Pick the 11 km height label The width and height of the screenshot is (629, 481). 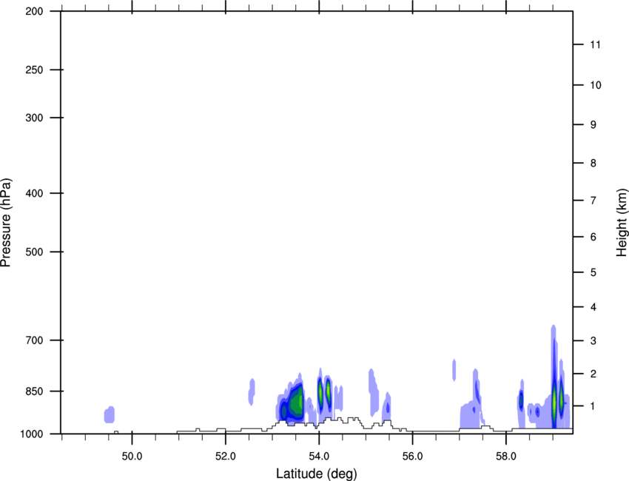tap(596, 44)
